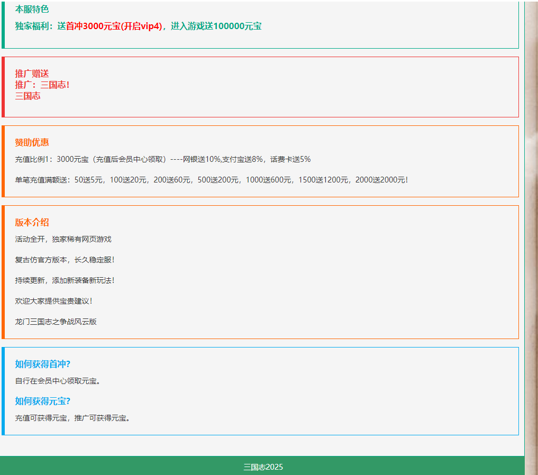Click the red 推广：三国志! text
Screen dimensions: 538x475
(x=42, y=85)
